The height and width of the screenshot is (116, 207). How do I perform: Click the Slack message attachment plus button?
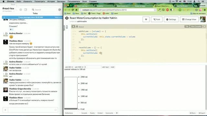(x=5, y=110)
